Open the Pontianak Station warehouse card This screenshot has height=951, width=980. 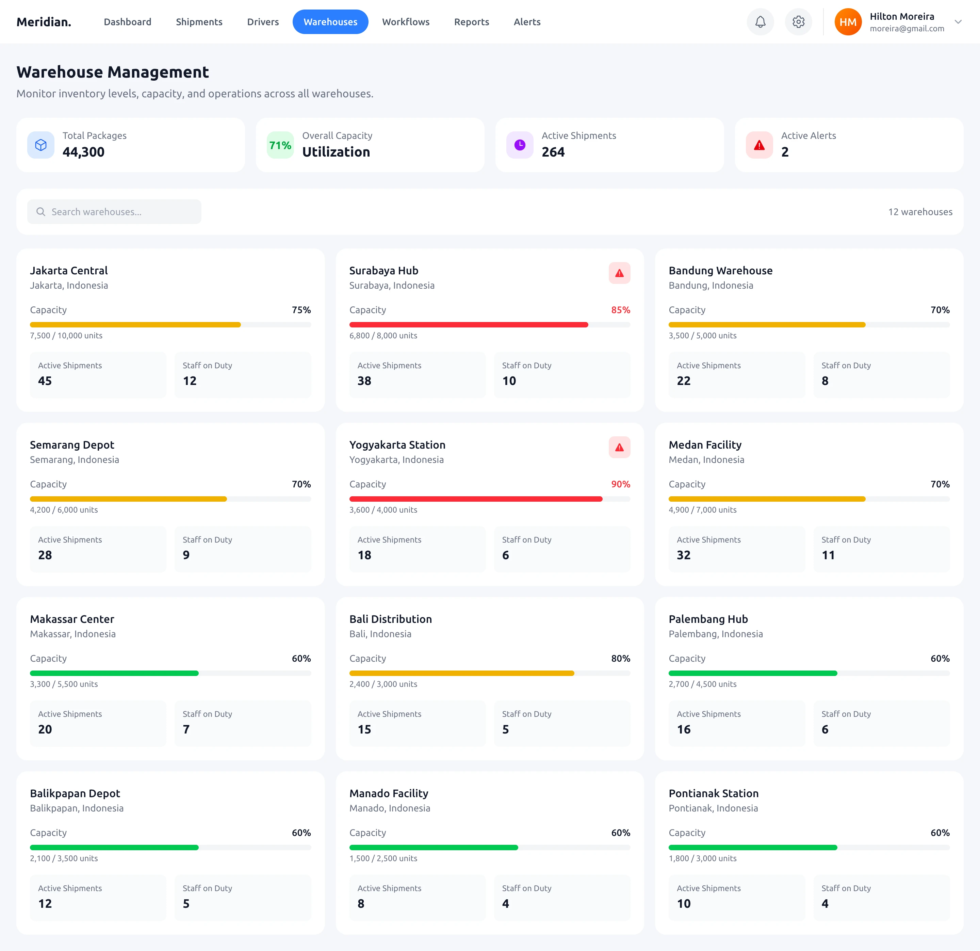[x=713, y=793]
